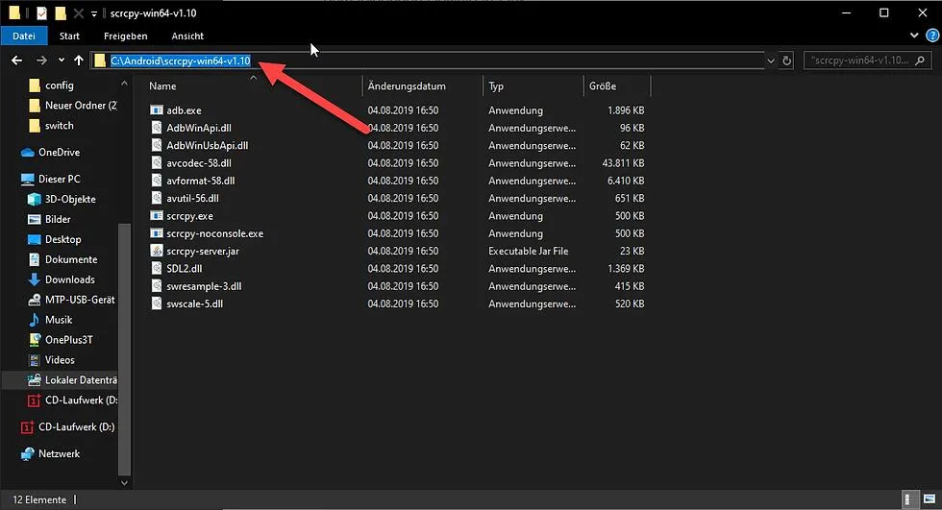Click Executable Jar File type cell
The image size is (942, 510).
coord(528,251)
